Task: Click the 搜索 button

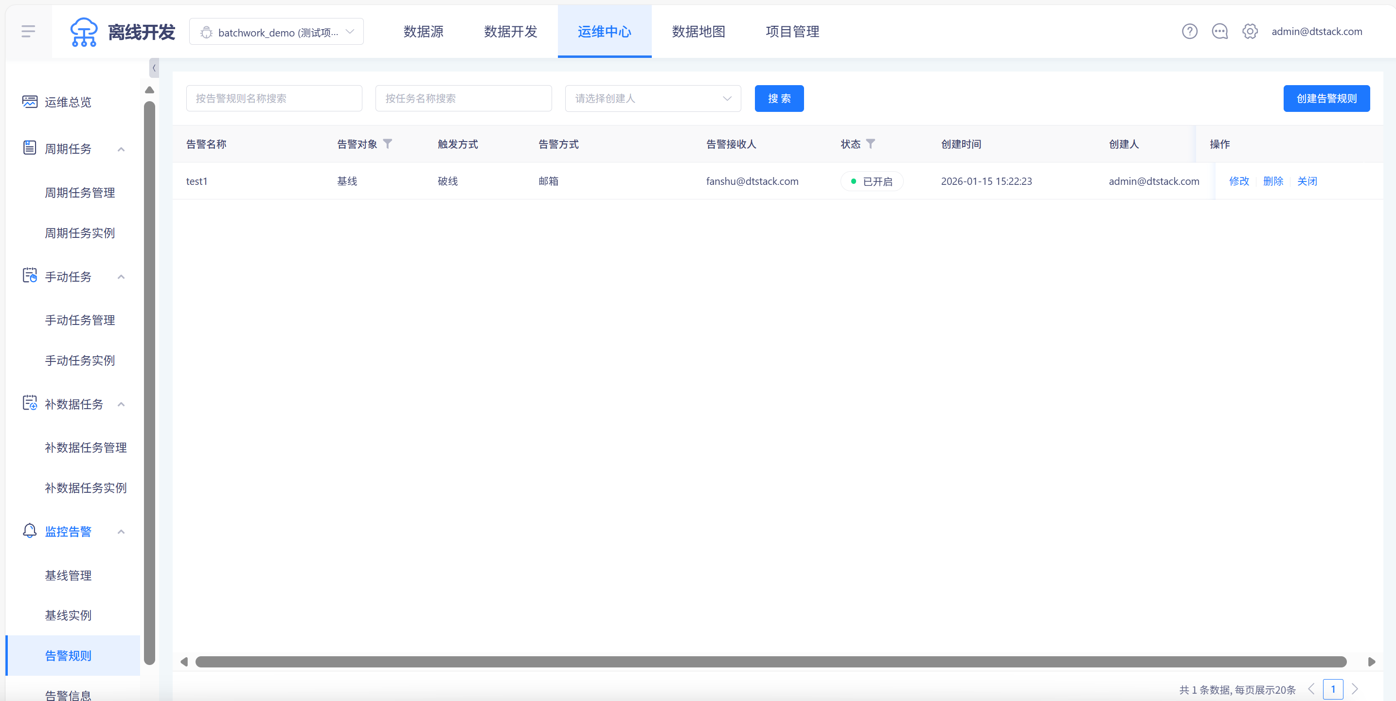Action: 779,98
